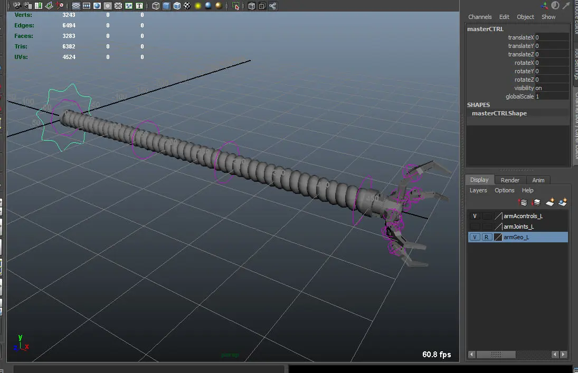Select the masterCTRL object name

(x=485, y=29)
